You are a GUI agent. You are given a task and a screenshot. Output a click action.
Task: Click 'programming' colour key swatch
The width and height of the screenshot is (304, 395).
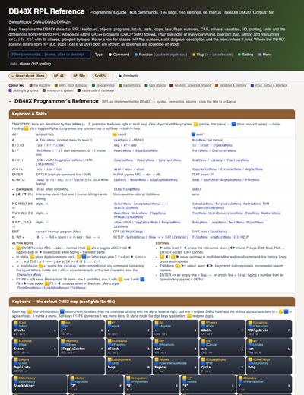[93, 85]
